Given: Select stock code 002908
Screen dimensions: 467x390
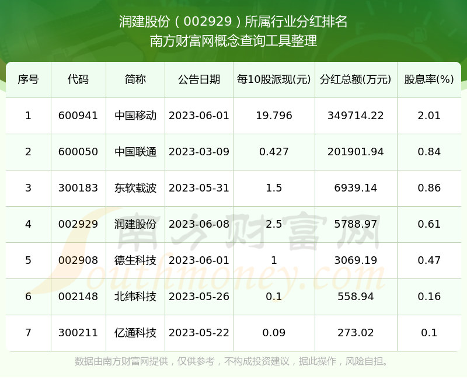Looking at the screenshot, I should [78, 260].
